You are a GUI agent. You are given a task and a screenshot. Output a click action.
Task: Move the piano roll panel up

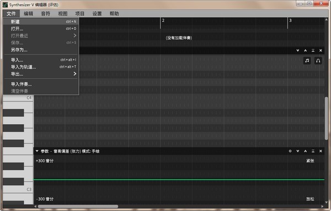pyautogui.click(x=305, y=50)
